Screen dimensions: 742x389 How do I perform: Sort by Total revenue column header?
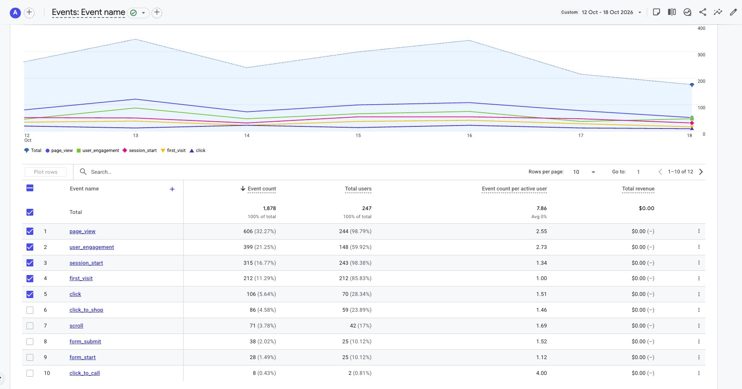(x=638, y=189)
